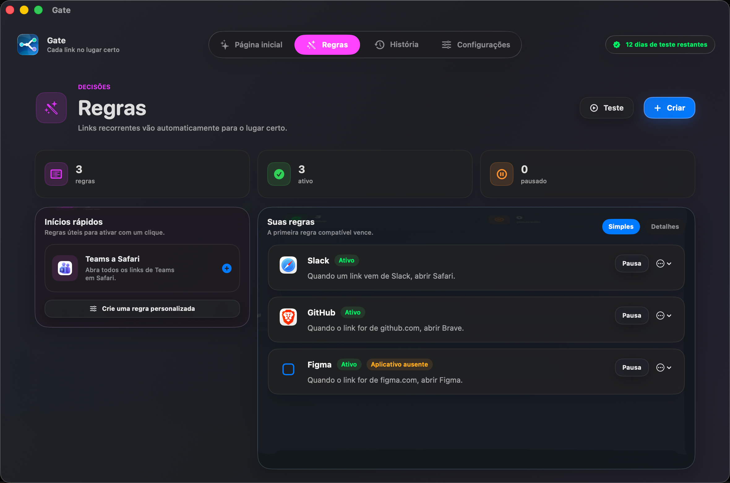
Task: Click the Aplicativo ausente warning badge
Action: pos(399,364)
